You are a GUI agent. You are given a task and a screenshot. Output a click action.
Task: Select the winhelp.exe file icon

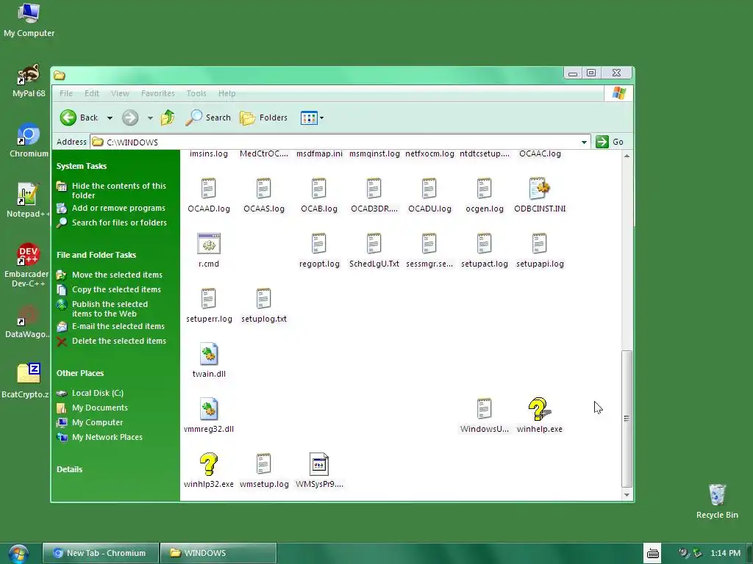539,409
